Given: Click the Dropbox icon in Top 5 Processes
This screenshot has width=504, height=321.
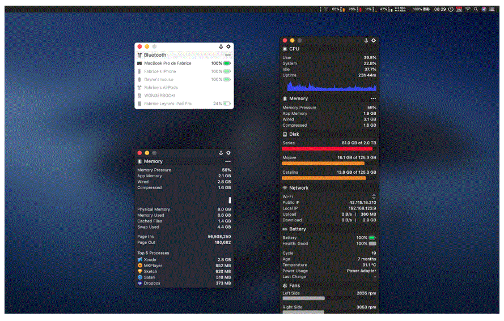Looking at the screenshot, I should 140,283.
